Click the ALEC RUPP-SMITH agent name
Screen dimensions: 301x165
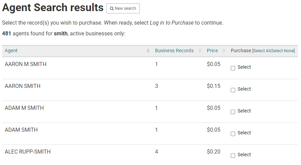pos(28,152)
